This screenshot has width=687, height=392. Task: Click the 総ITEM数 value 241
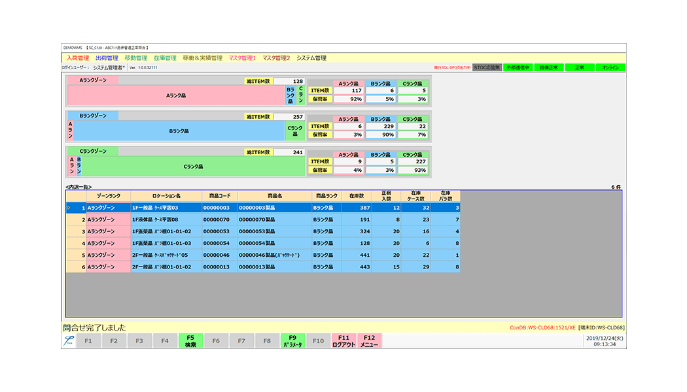(x=289, y=152)
